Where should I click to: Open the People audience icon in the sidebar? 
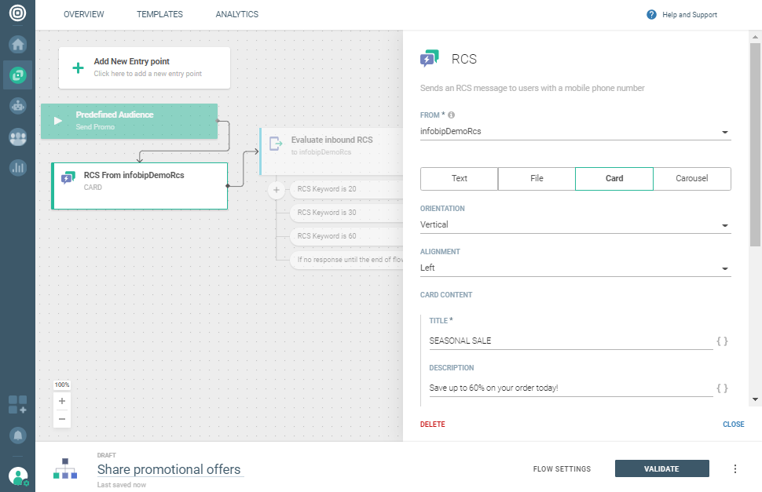17,137
